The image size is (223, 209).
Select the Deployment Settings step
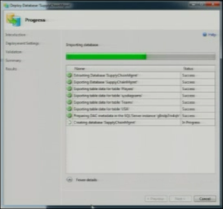(22, 43)
